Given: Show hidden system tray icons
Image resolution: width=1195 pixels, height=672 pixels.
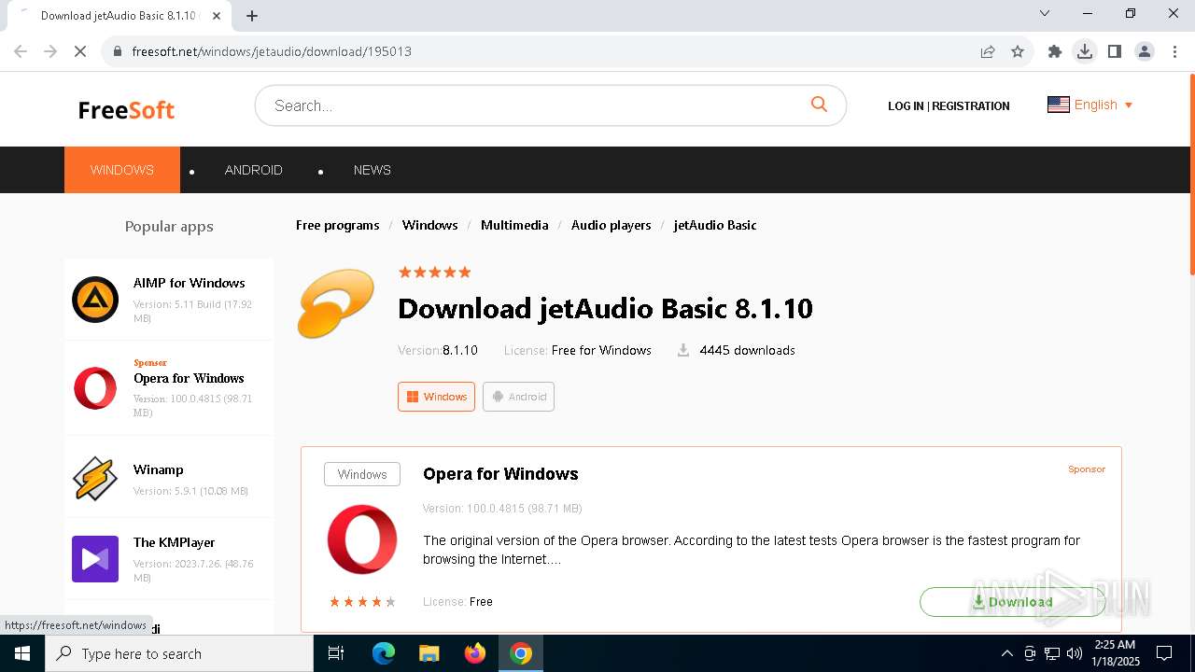Looking at the screenshot, I should pos(1006,653).
